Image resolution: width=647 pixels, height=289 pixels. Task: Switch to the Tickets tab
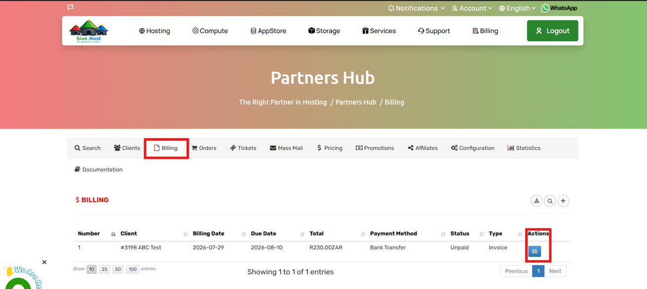(x=243, y=148)
